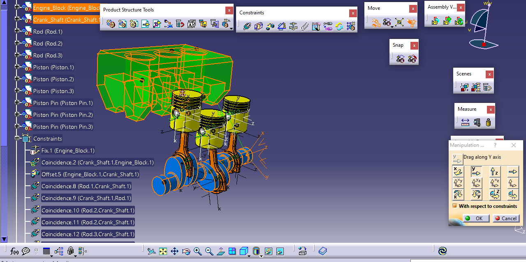Select Piston (Piston.2) in the tree

coord(53,79)
